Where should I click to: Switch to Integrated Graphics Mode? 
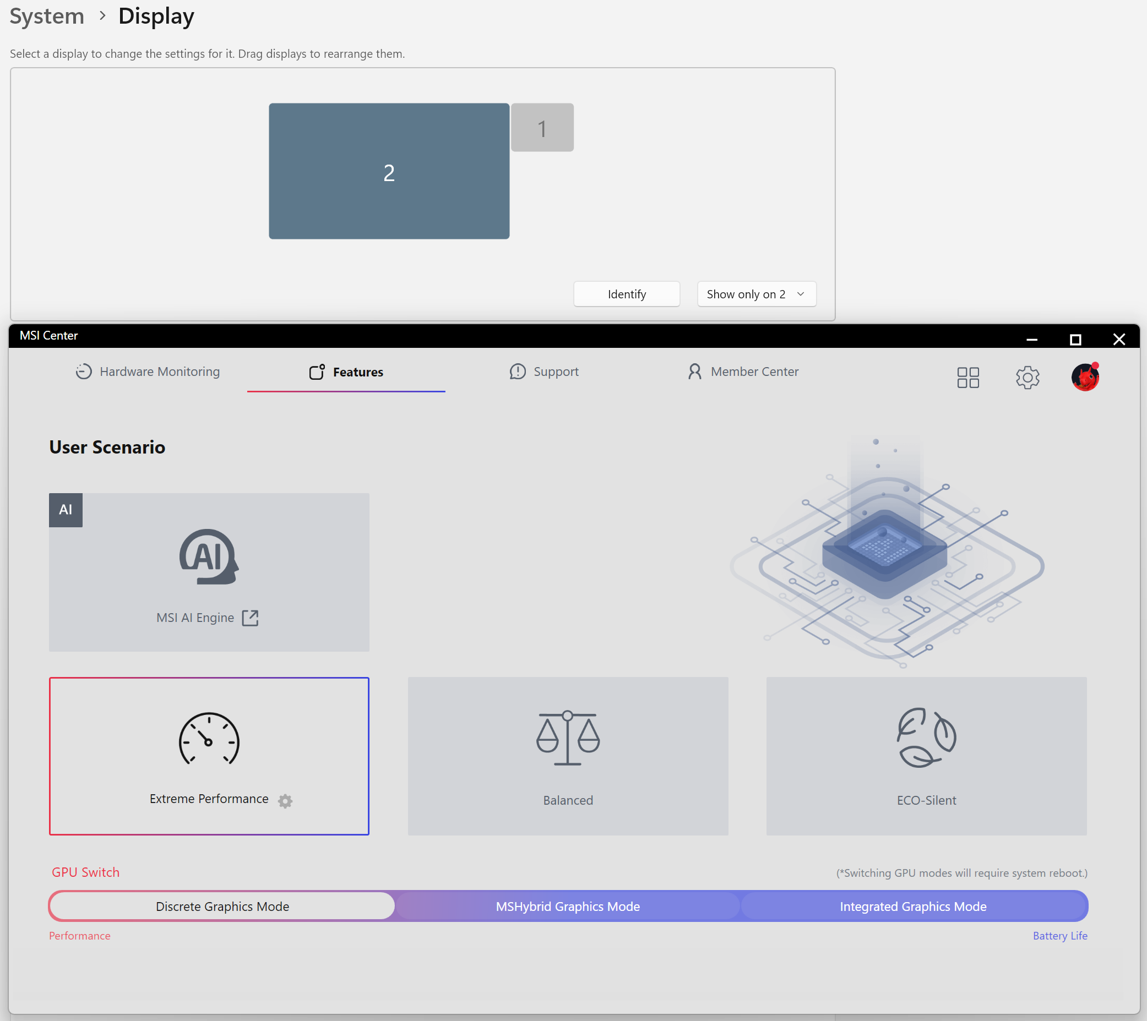[x=913, y=906]
